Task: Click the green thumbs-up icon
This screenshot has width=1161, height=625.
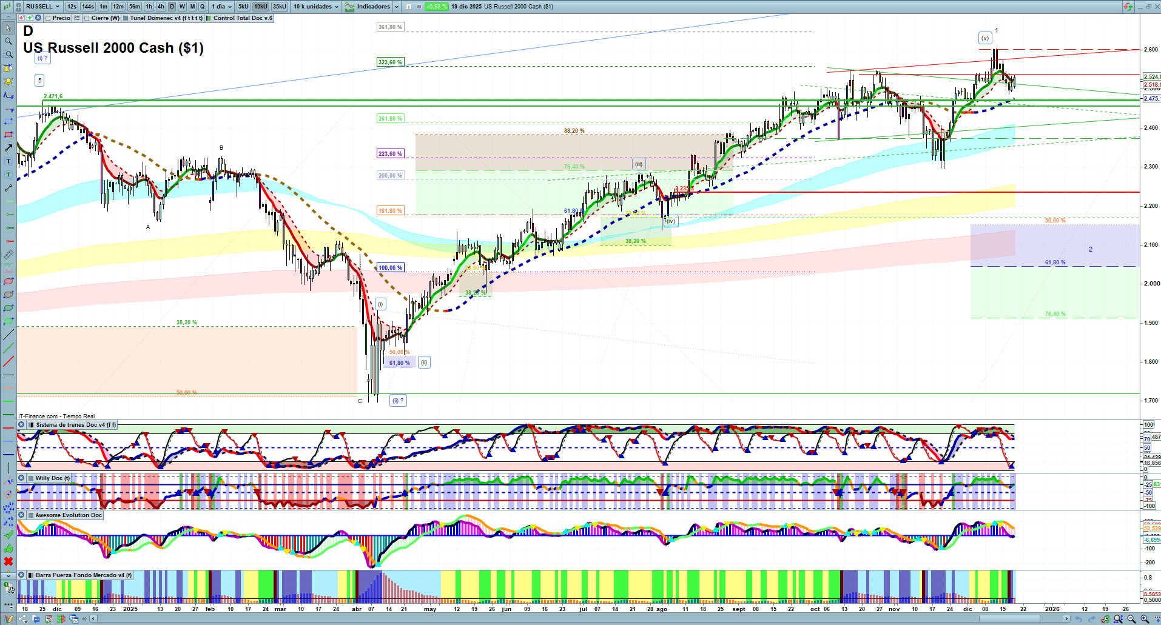Action: pyautogui.click(x=8, y=548)
